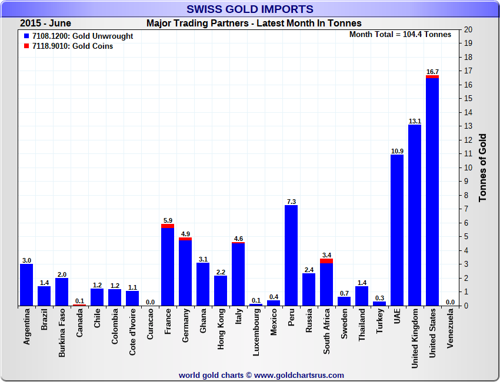Select the Argentina bar
Screen dimensions: 500x382
tap(26, 285)
